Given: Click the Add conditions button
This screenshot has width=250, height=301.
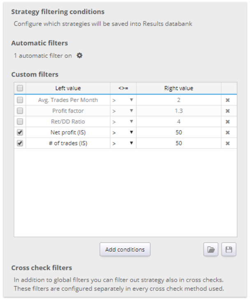Looking at the screenshot, I should click(125, 249).
